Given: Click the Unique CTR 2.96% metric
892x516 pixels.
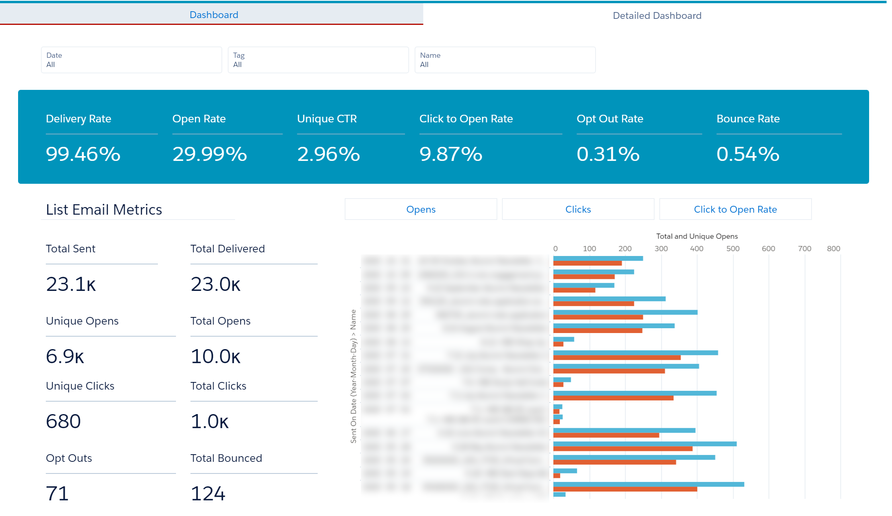Looking at the screenshot, I should pos(328,154).
